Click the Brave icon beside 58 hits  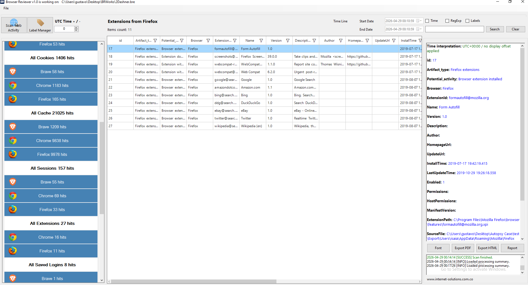13,71
